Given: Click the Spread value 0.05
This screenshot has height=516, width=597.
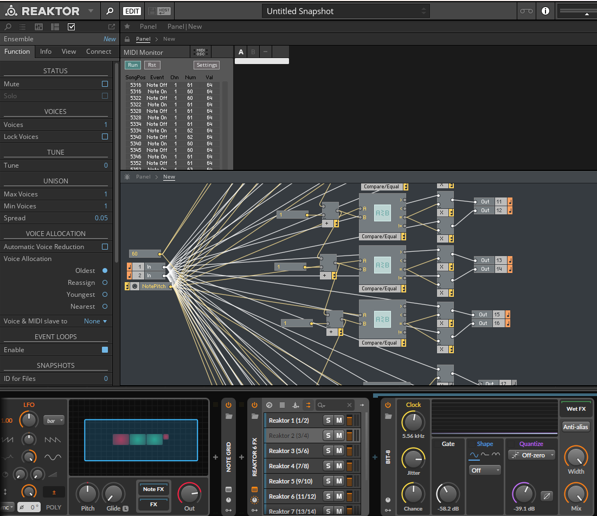Looking at the screenshot, I should (101, 218).
